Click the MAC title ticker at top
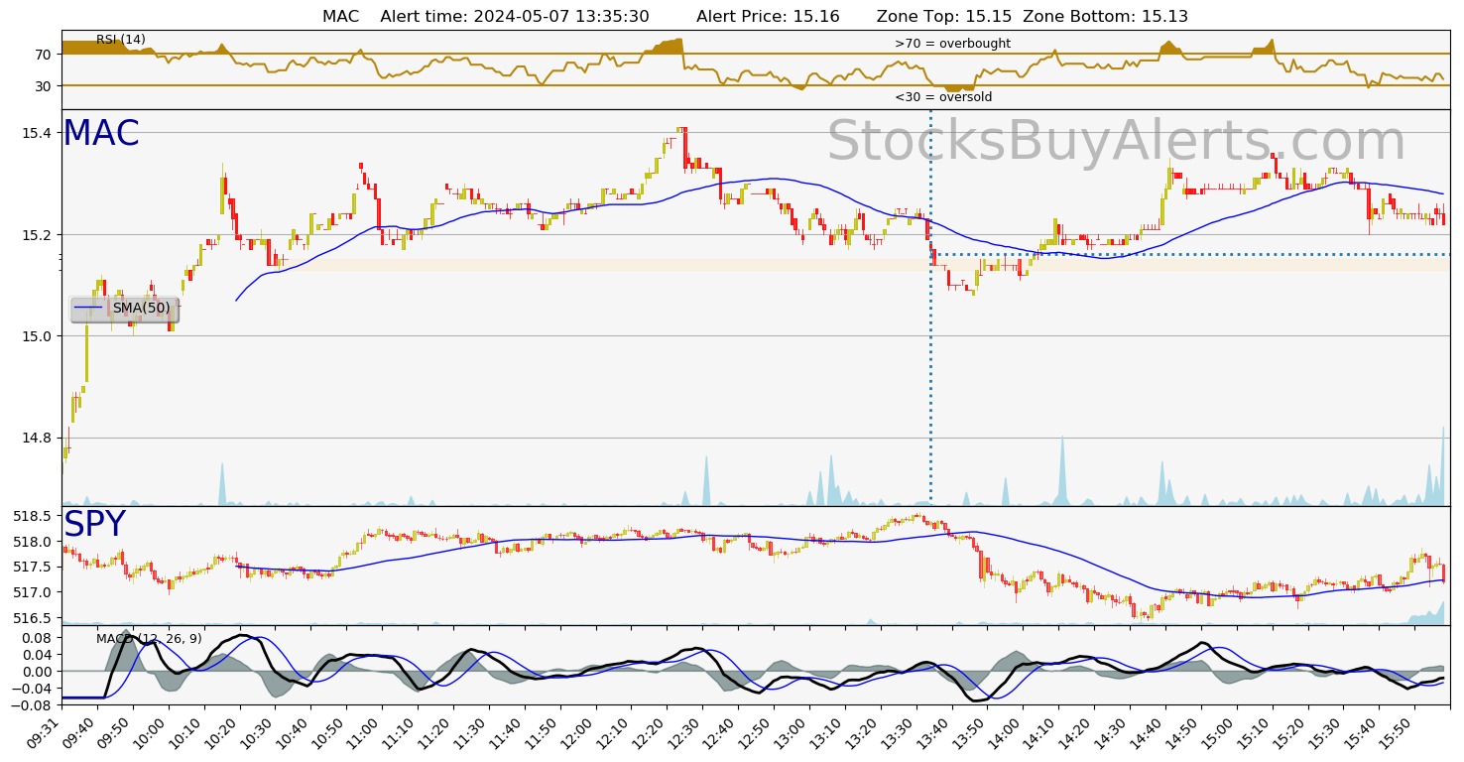This screenshot has height=762, width=1464. [x=340, y=16]
